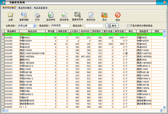
Task: Open the 仓库名称 warehouse dropdown
Action: pos(35,26)
